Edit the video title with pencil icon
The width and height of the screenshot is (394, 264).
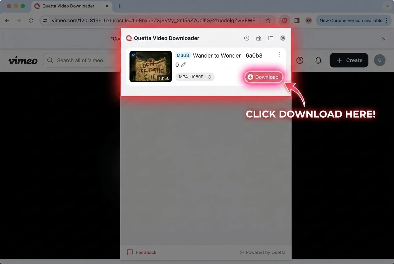183,64
